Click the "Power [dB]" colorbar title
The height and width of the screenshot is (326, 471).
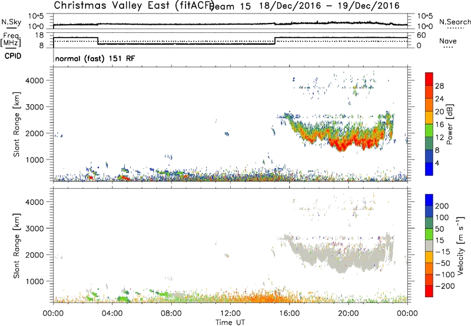[450, 124]
